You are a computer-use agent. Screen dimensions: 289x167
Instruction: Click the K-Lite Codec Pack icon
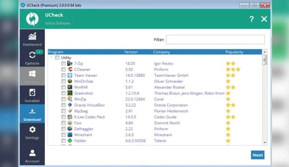pos(70,117)
